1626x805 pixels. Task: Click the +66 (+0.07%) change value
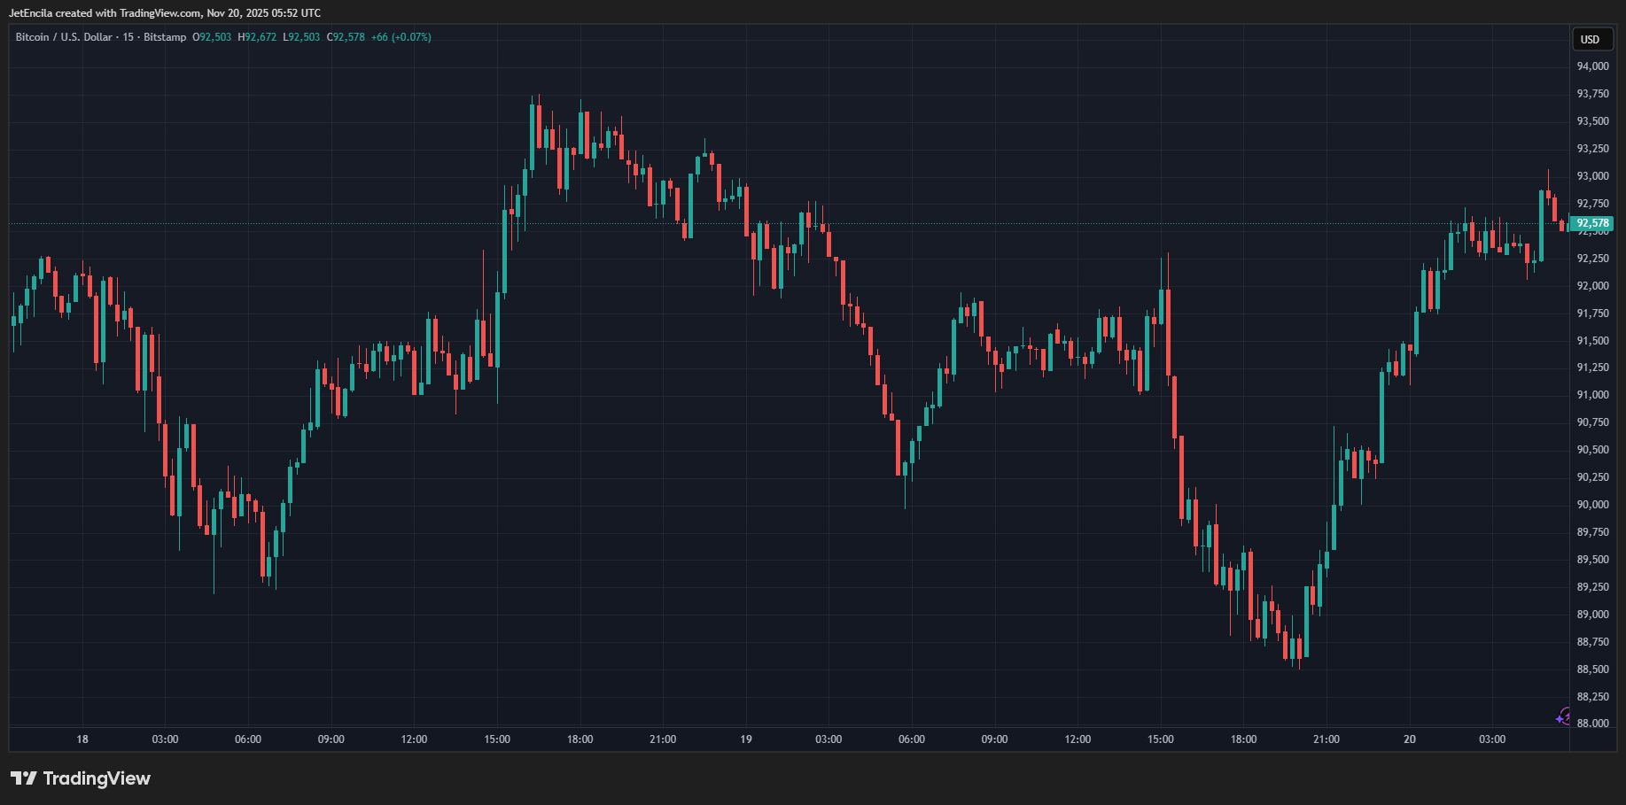point(401,37)
